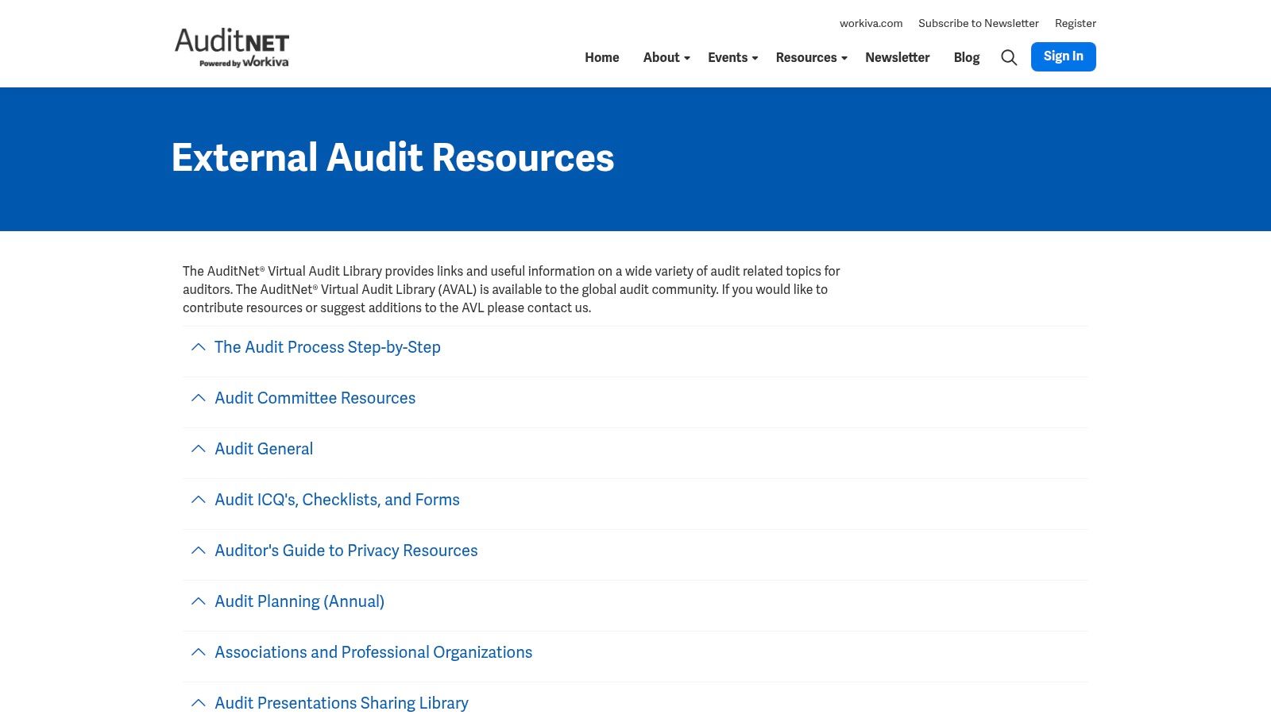Open the About dropdown menu
This screenshot has width=1271, height=715.
point(666,57)
